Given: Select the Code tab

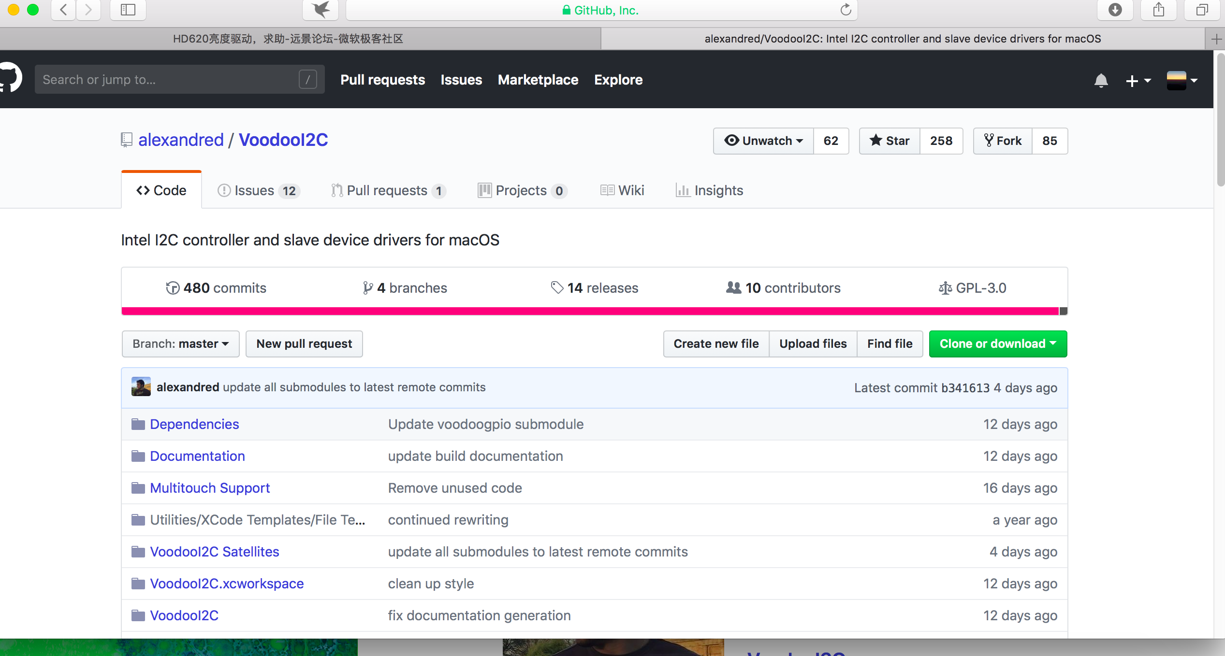Looking at the screenshot, I should point(161,190).
